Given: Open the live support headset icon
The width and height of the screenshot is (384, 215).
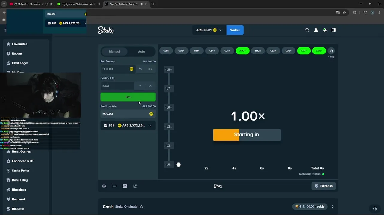Looking at the screenshot, I should pos(375,208).
